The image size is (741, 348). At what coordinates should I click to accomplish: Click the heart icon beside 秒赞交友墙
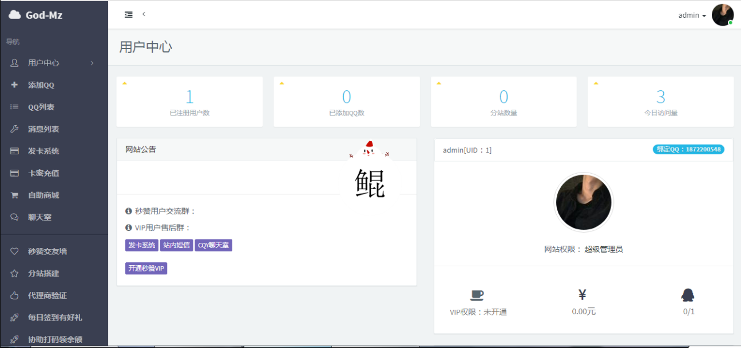tap(14, 251)
